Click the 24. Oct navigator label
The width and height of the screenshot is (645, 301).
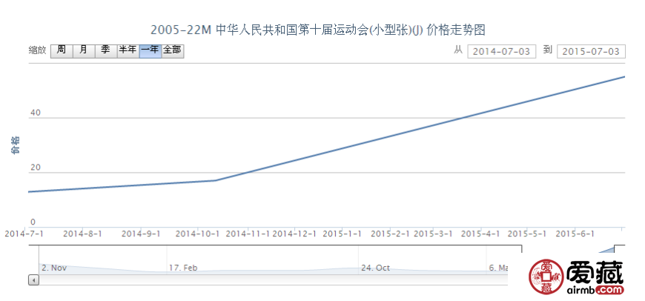click(x=375, y=268)
